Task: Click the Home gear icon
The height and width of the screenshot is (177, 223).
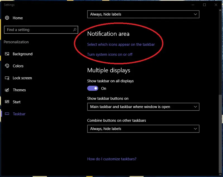Action: (7, 18)
